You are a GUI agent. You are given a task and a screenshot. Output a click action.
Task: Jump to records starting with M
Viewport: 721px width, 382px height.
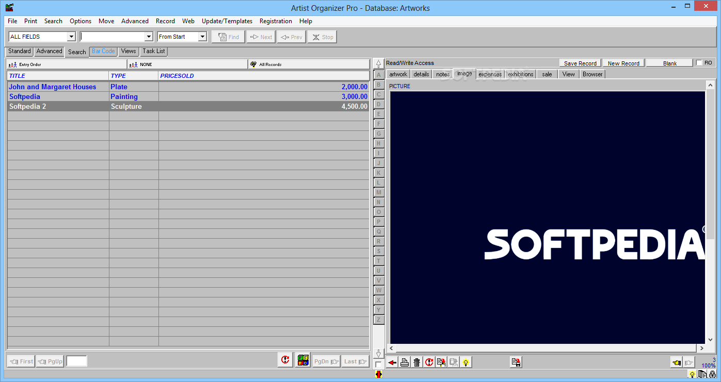point(378,192)
